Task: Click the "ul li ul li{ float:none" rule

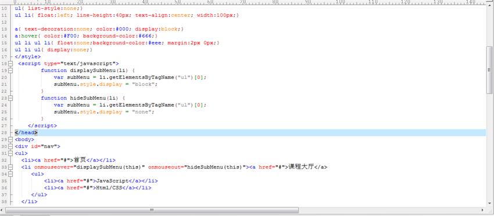Action: [x=117, y=43]
